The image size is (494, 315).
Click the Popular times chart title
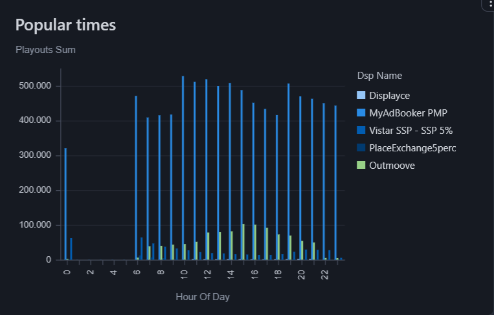point(65,25)
